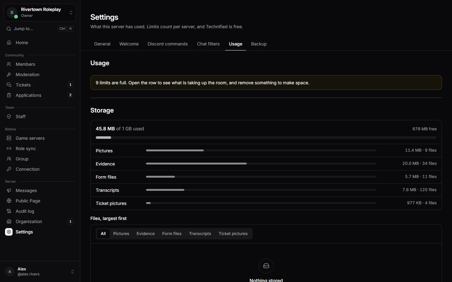The image size is (452, 282).
Task: Open the Welcome tab
Action: point(129,44)
